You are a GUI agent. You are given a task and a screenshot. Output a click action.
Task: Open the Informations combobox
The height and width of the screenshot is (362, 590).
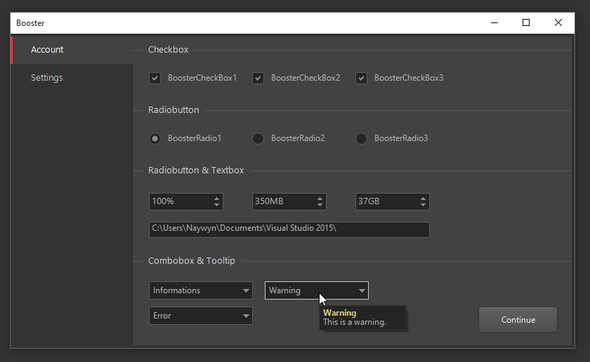201,290
